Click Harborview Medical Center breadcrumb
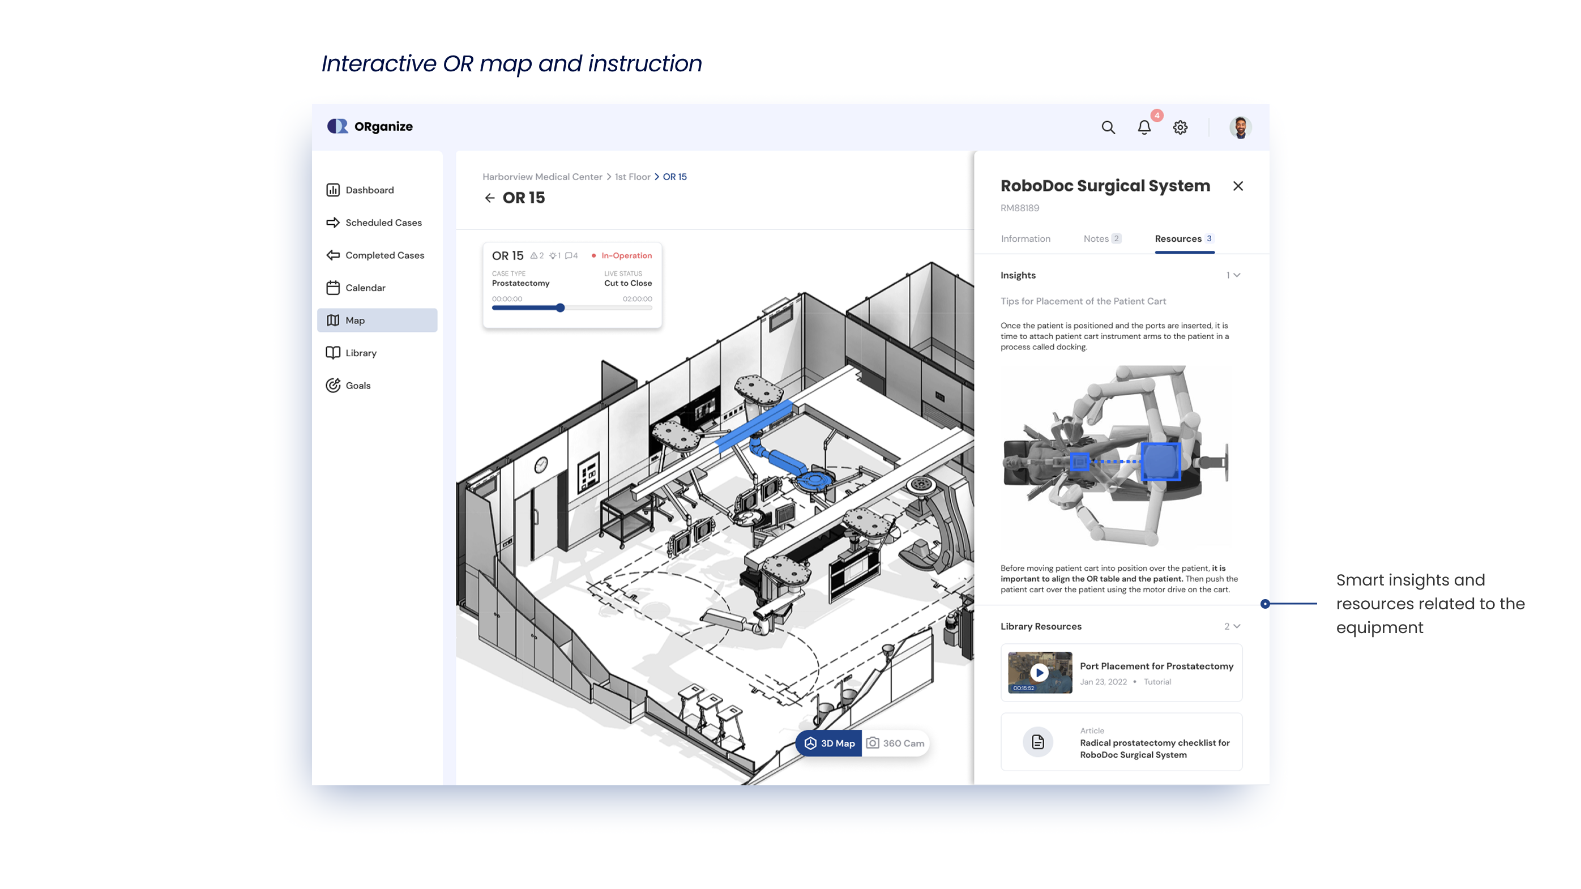This screenshot has height=889, width=1581. [542, 177]
